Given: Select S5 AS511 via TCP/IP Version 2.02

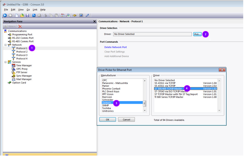Looking at the screenshot, I should point(185,86).
